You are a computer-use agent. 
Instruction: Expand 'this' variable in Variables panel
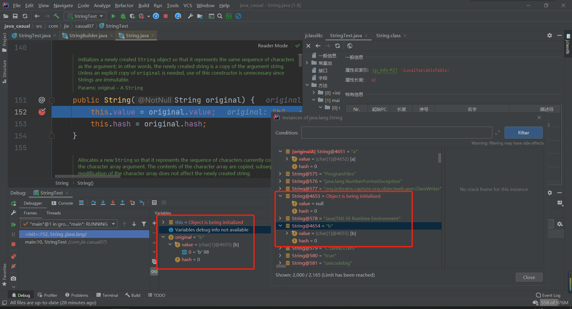163,222
